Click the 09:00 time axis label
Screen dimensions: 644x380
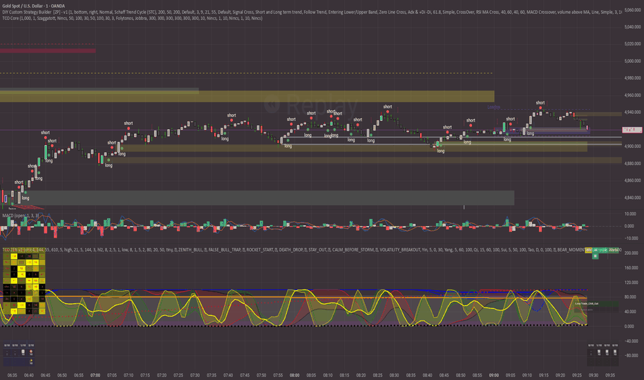[x=493, y=375]
